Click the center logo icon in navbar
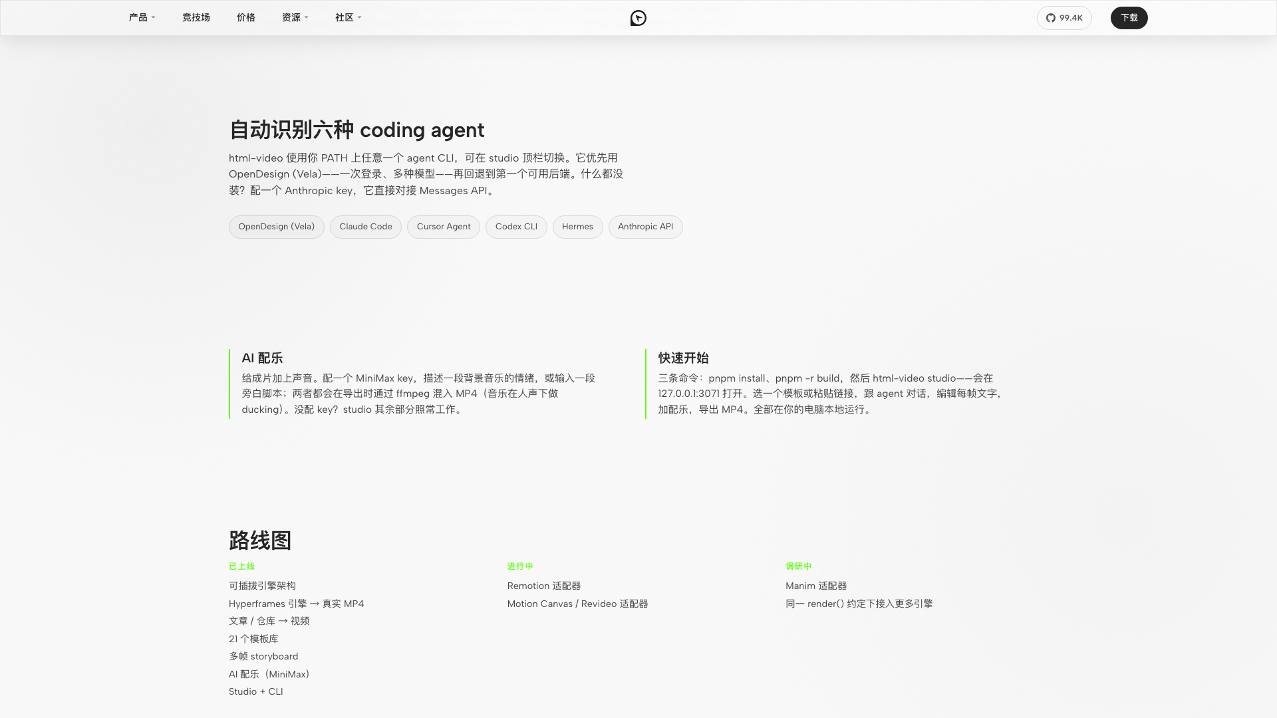1277x718 pixels. (638, 18)
